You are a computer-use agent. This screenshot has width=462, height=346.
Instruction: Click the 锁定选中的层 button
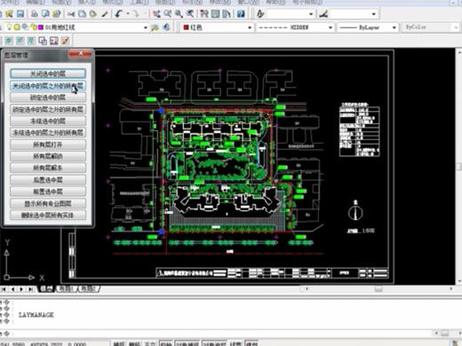(48, 98)
